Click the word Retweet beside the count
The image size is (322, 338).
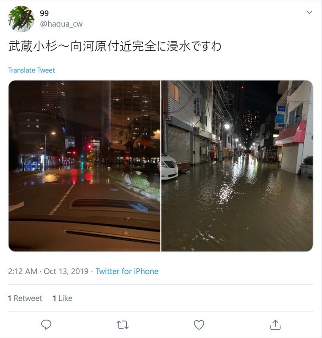(28, 298)
